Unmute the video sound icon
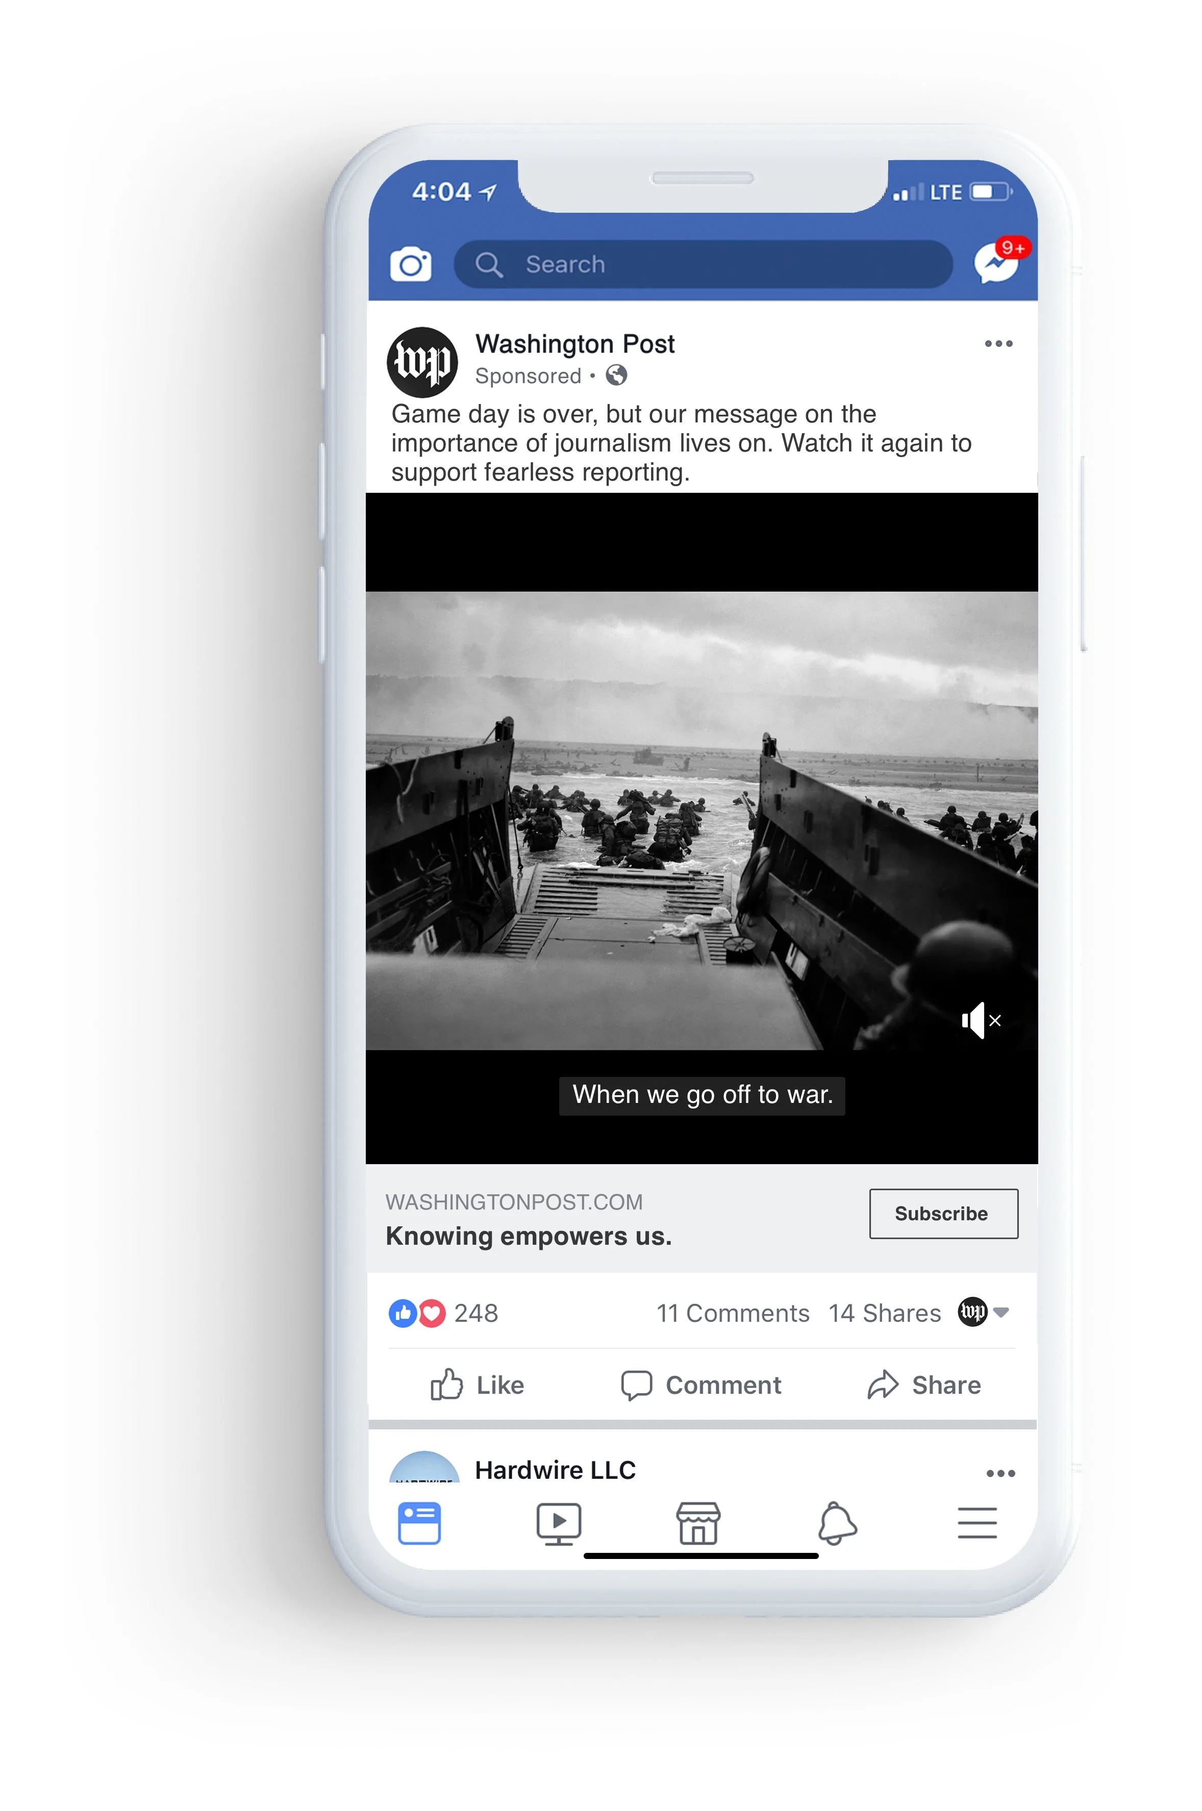 (981, 1020)
